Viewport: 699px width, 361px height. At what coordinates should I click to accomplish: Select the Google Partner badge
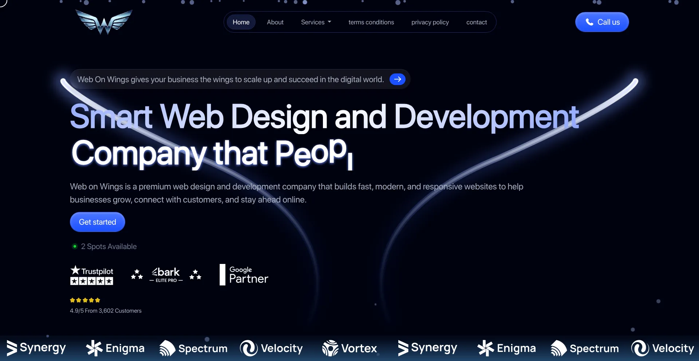pyautogui.click(x=244, y=275)
